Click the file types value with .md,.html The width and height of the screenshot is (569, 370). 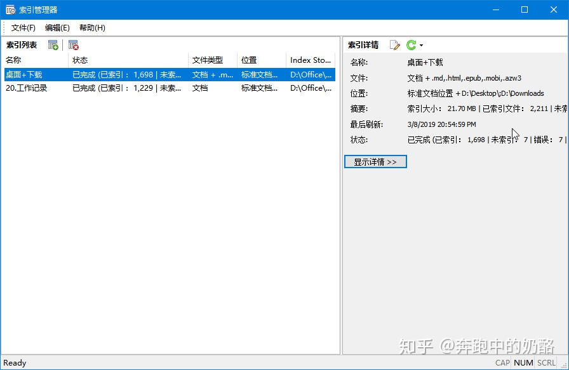point(464,78)
